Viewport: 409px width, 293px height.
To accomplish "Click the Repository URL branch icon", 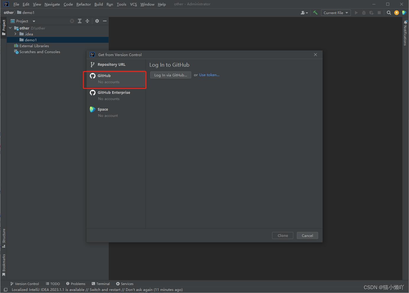I will pyautogui.click(x=93, y=65).
